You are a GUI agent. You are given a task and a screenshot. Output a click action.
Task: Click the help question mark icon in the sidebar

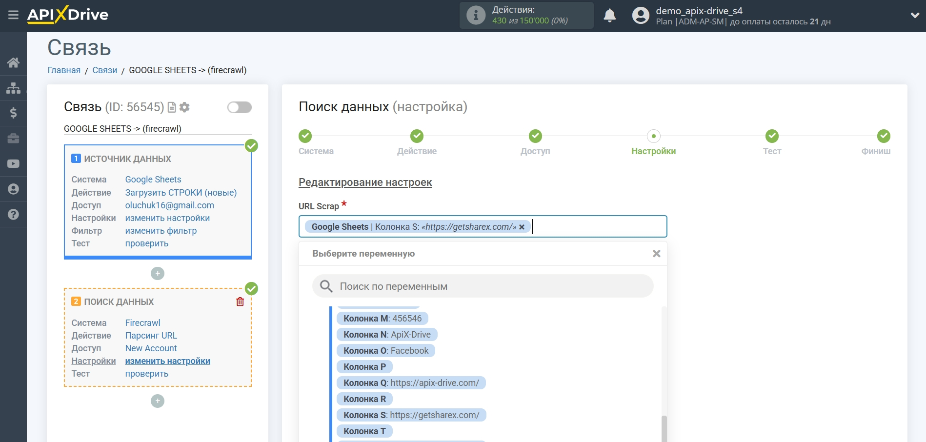pos(13,215)
